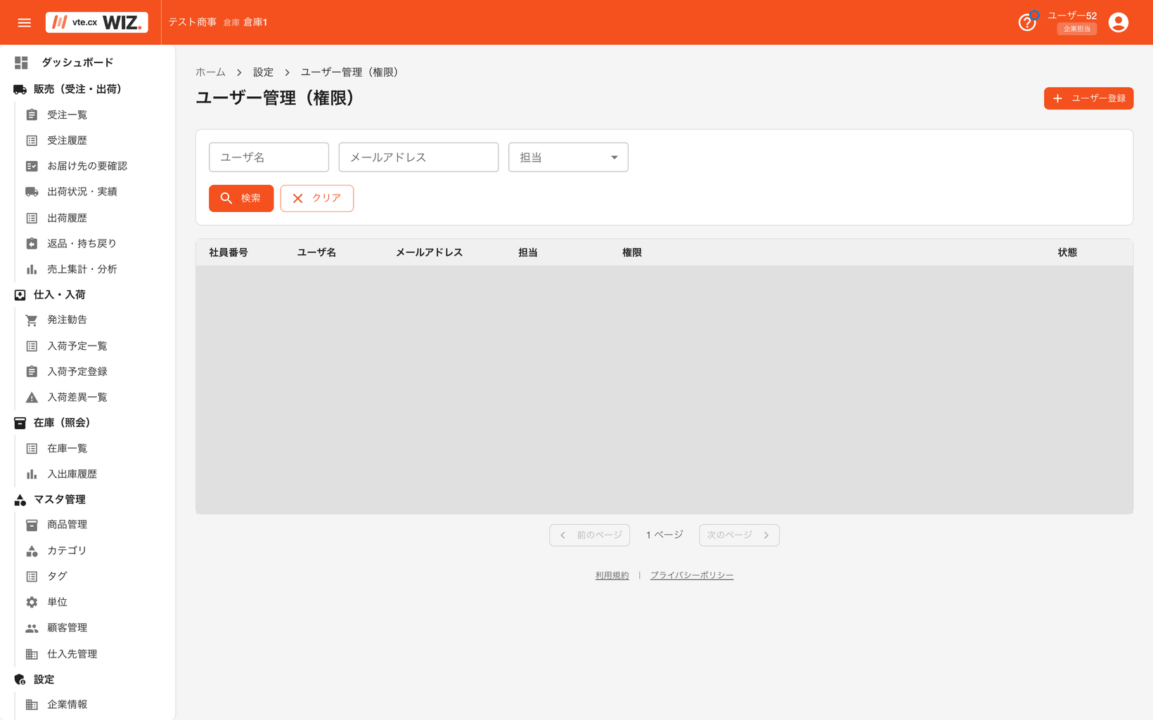This screenshot has width=1153, height=720.
Task: Click the ダッシュボード dashboard icon
Action: point(21,63)
